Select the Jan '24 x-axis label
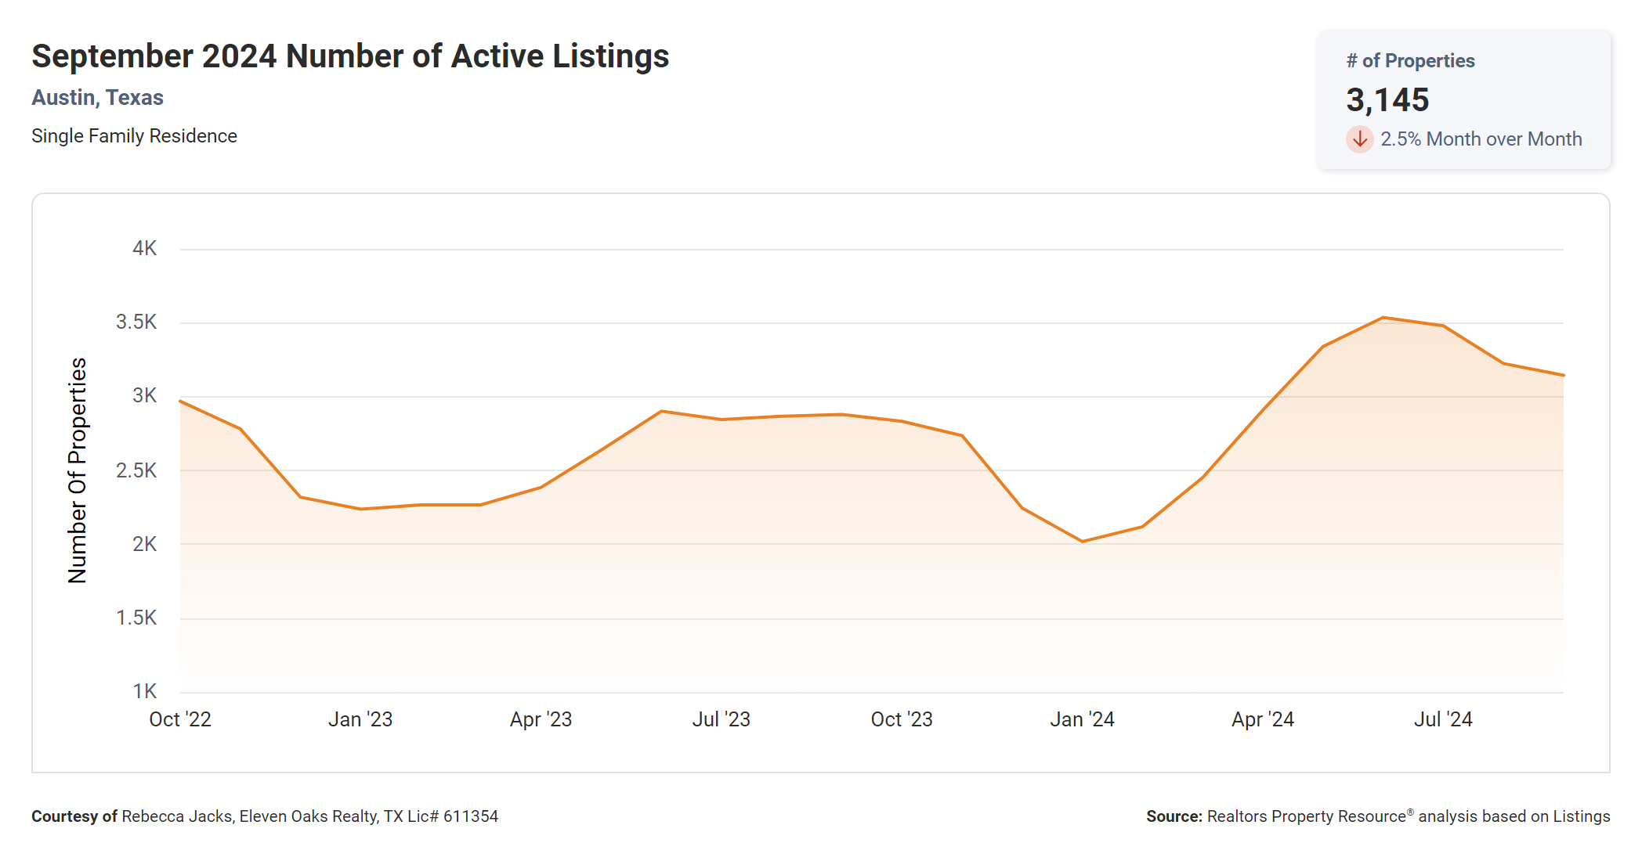1642x861 pixels. tap(1082, 719)
